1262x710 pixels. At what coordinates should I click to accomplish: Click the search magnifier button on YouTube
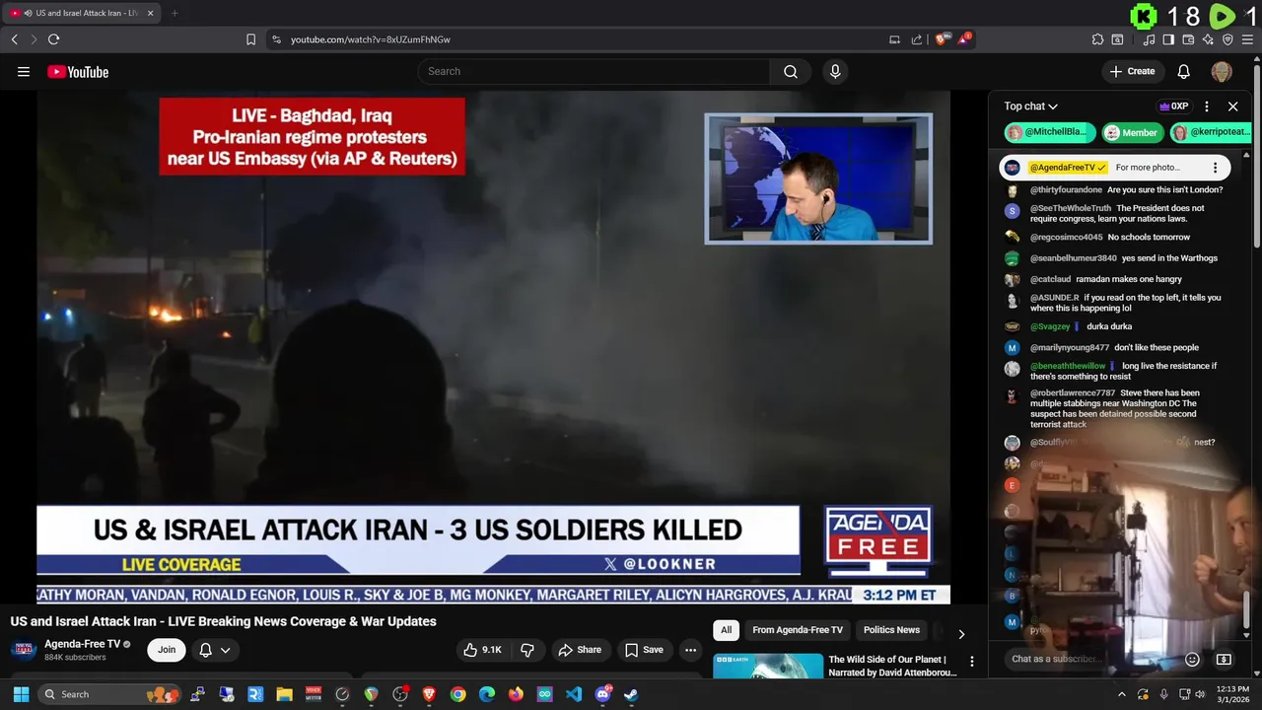tap(791, 71)
